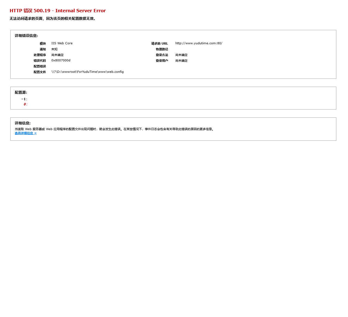Select 尚未确定 value beside 处理程序
Viewport: 348px width, 317px height.
click(57, 55)
